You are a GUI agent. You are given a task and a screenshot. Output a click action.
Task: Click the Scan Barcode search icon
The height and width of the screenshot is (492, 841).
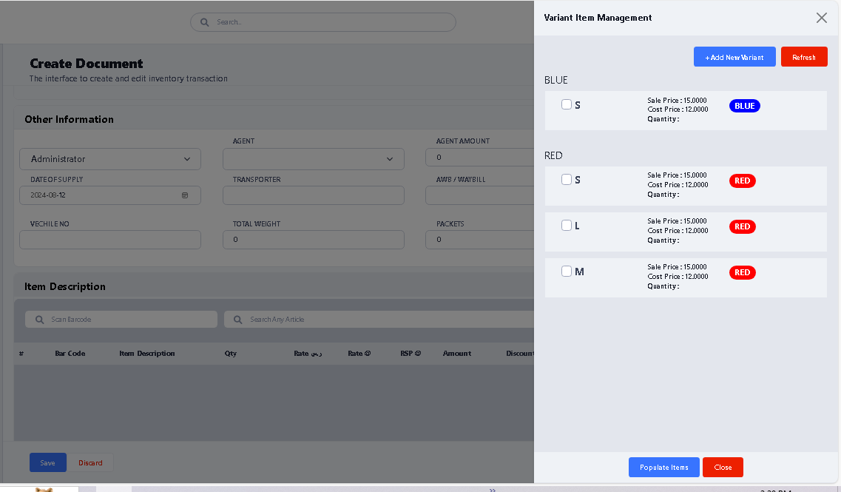(x=38, y=320)
